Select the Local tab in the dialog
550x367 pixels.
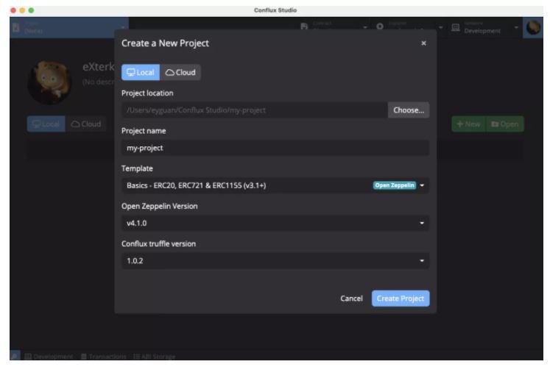[141, 72]
